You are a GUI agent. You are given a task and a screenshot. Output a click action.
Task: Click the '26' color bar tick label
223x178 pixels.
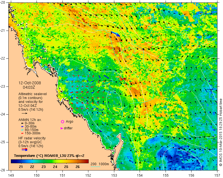(x=77, y=167)
